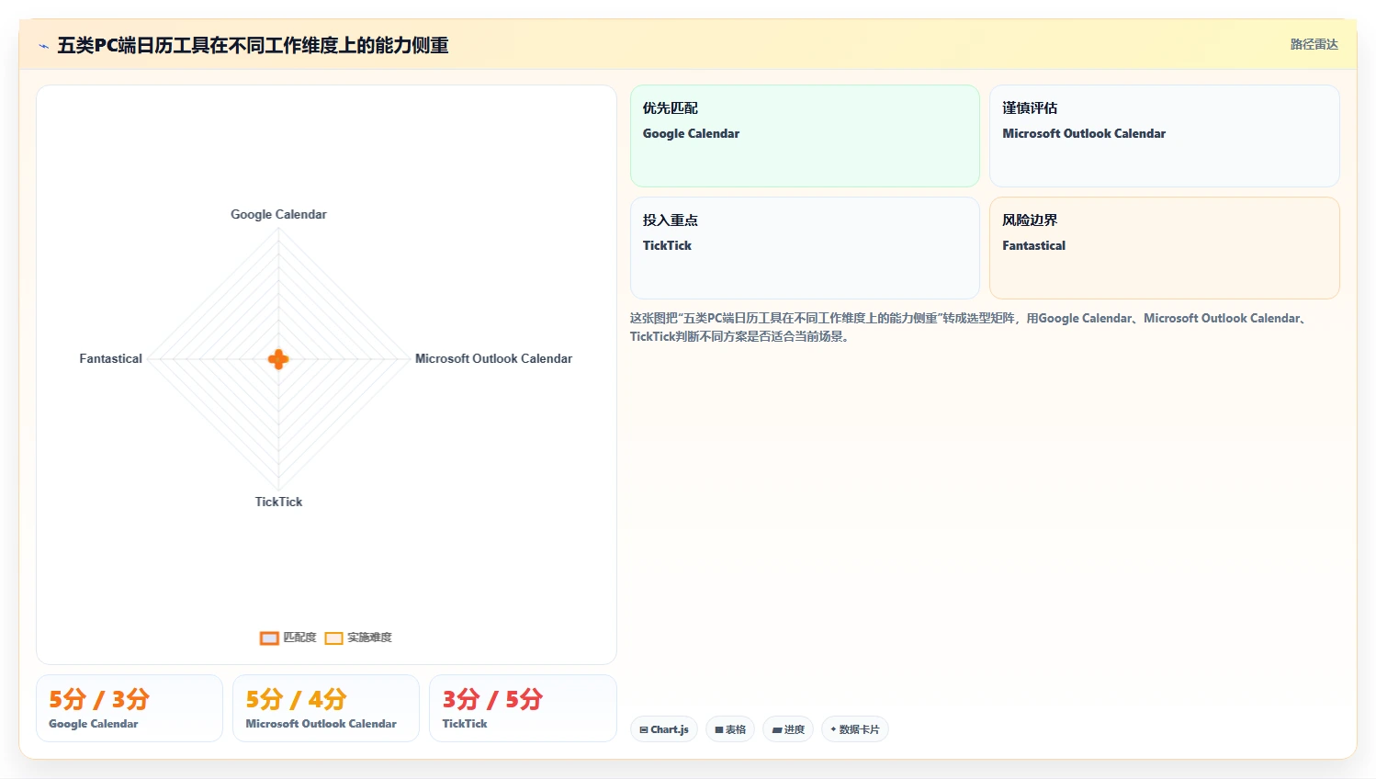The width and height of the screenshot is (1376, 779).
Task: Select the 3分 / 5分 TickTick score card
Action: [x=523, y=708]
